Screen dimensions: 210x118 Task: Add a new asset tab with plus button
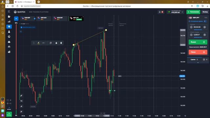click(16, 18)
